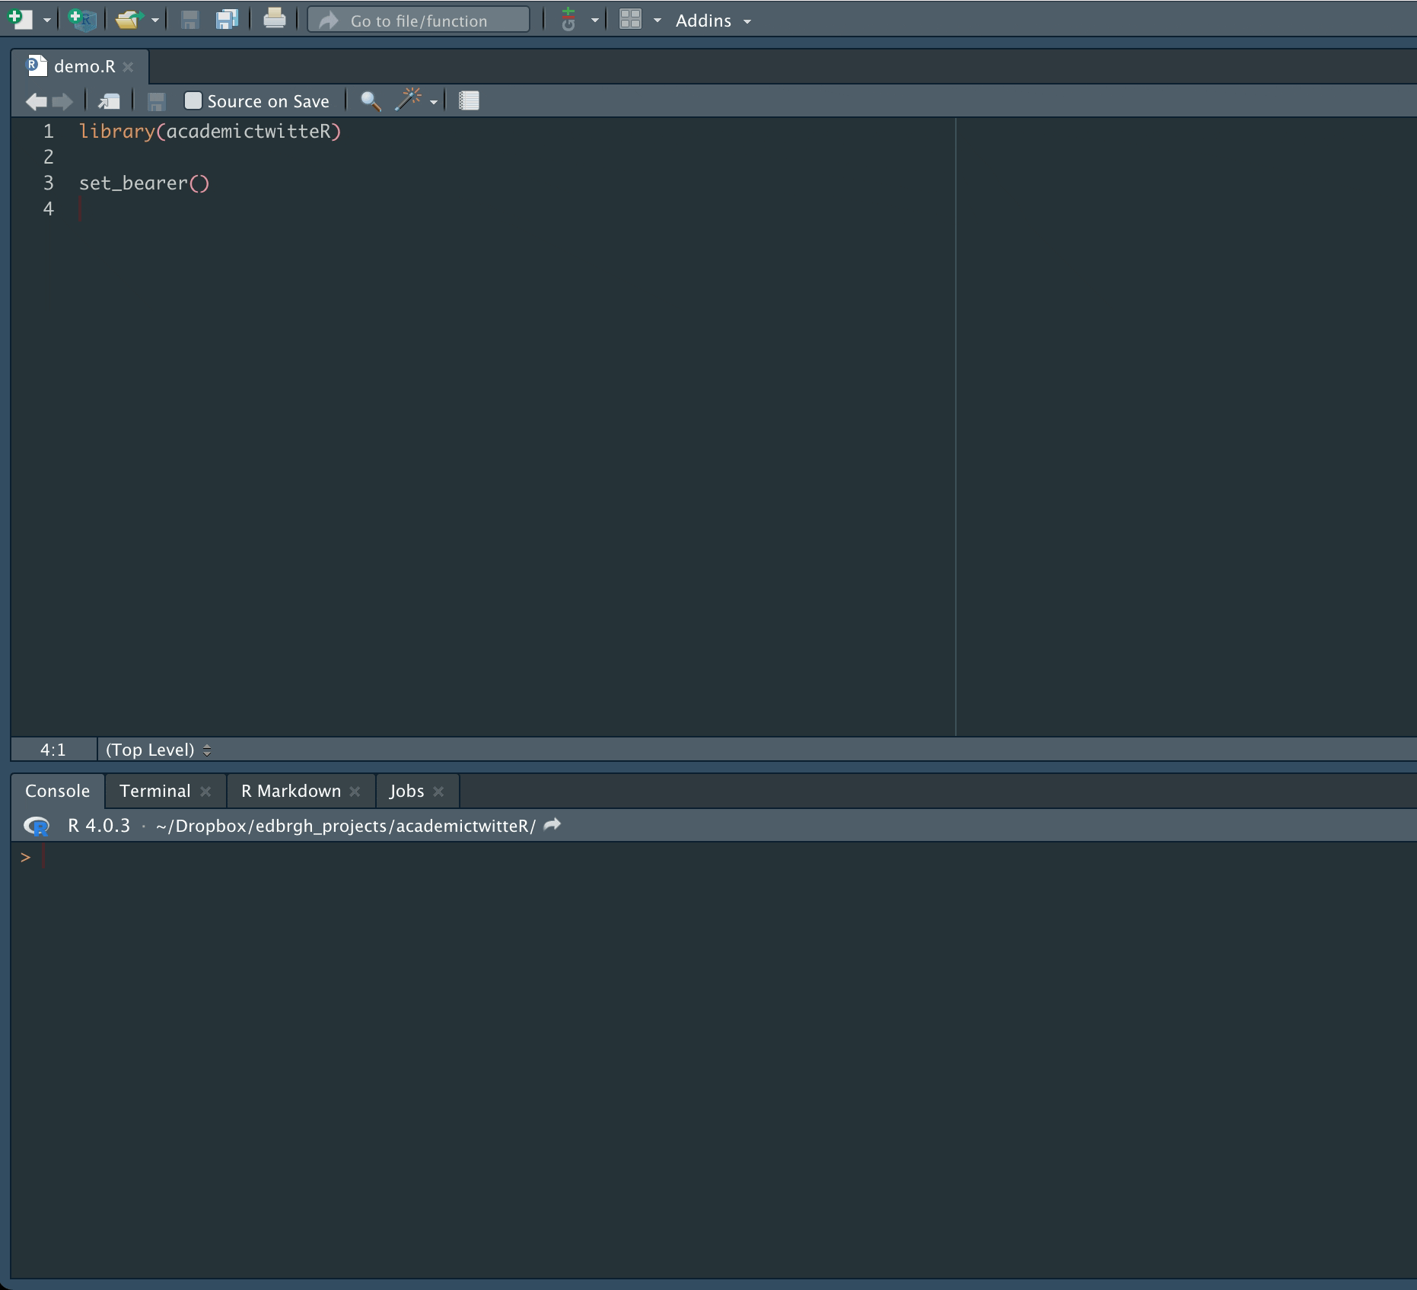Click the Create a Project icon
The width and height of the screenshot is (1417, 1290).
pos(81,20)
